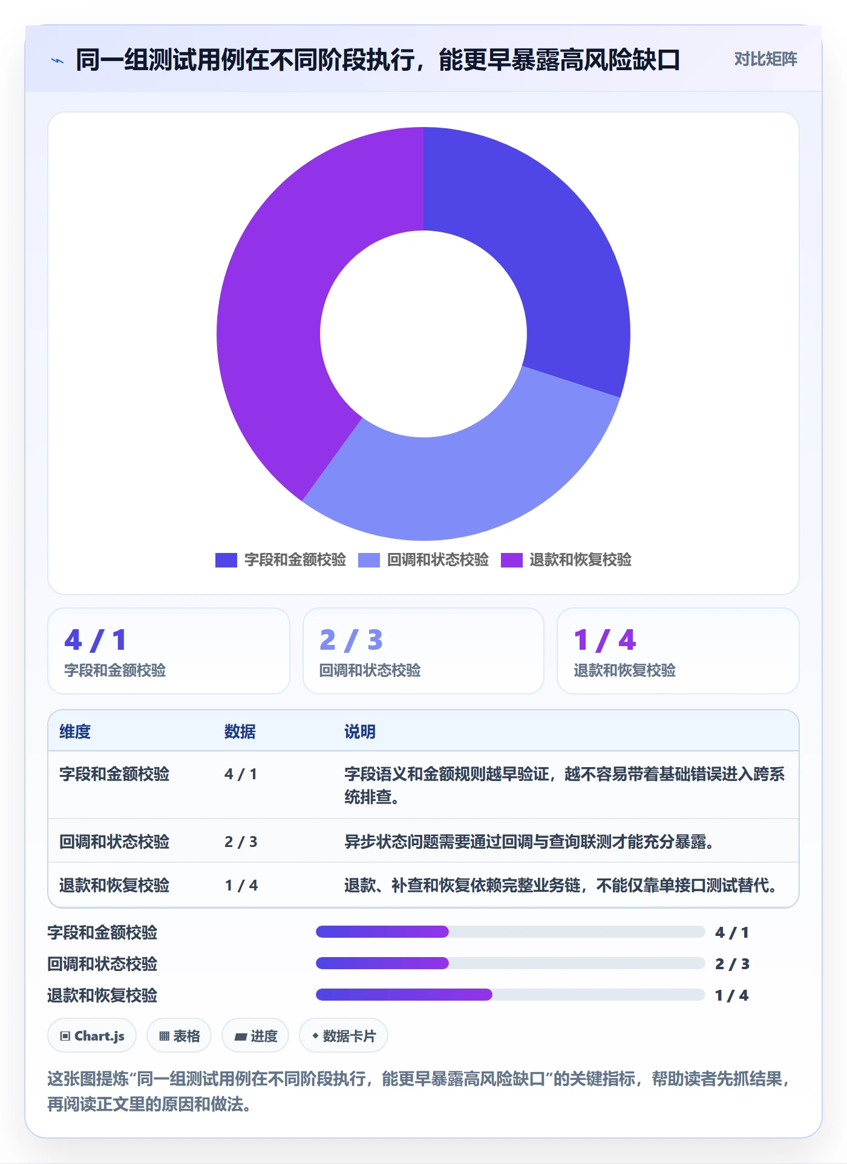
Task: Click the 数据卡片 tag chip
Action: [x=344, y=1036]
